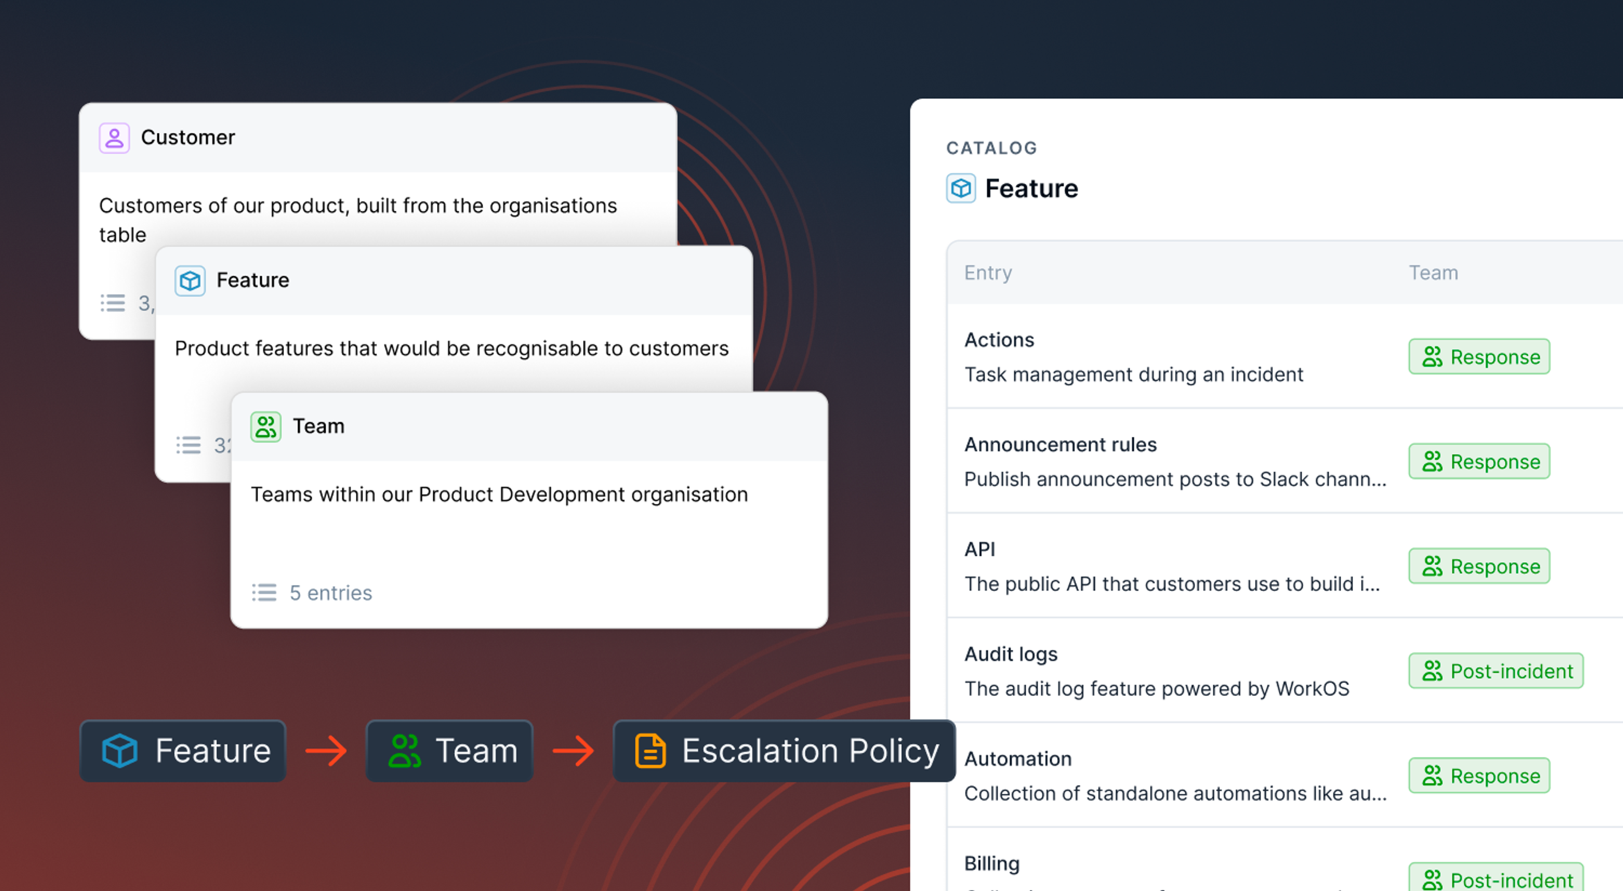Screen dimensions: 1623x891
Task: Click the cube icon next to Catalog Feature heading
Action: pos(961,188)
